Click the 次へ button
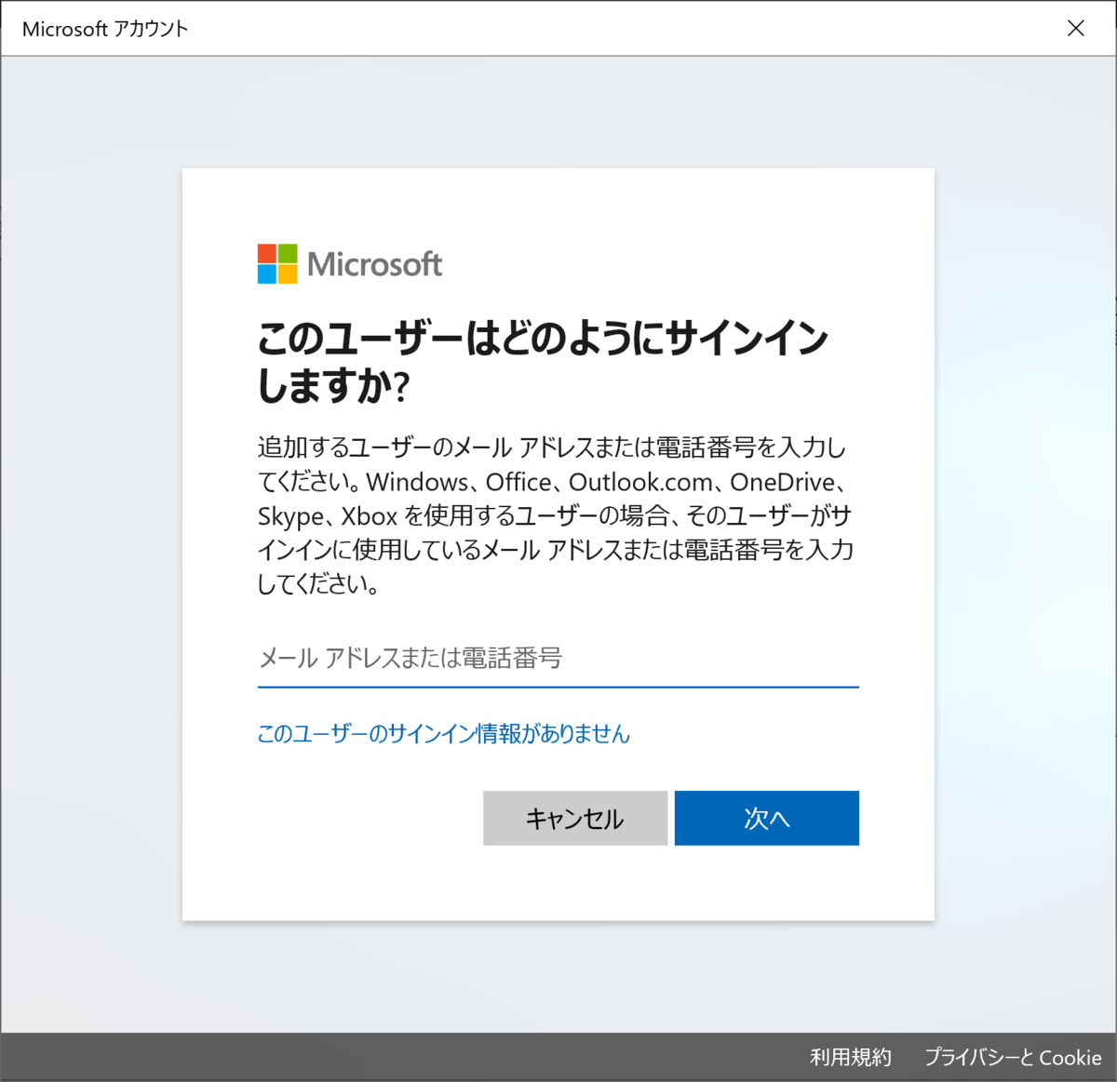Viewport: 1117px width, 1082px height. coord(767,818)
